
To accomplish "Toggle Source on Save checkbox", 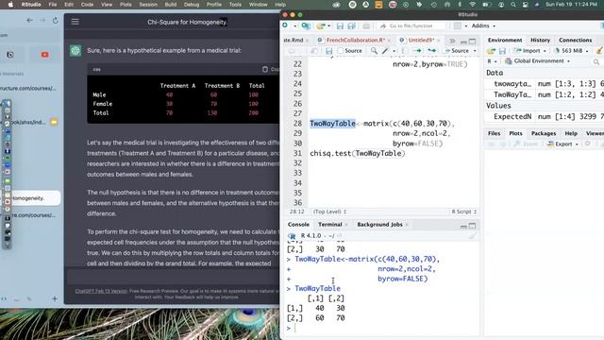I will tap(341, 50).
